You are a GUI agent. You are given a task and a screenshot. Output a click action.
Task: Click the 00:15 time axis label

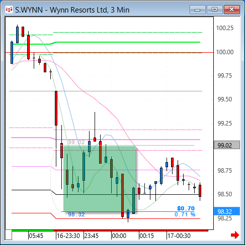(147, 236)
